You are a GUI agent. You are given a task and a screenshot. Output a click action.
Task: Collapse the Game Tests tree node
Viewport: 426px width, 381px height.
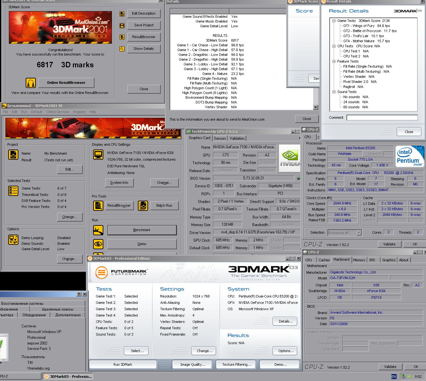(334, 21)
